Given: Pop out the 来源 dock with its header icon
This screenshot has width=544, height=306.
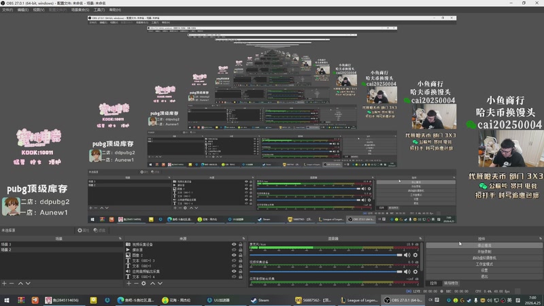Looking at the screenshot, I should (243, 239).
